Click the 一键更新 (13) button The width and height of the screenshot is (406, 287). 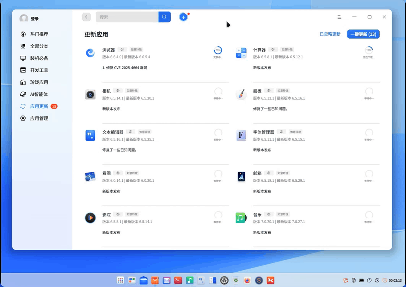tap(363, 34)
